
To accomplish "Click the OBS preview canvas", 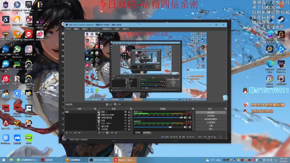I will click(146, 66).
